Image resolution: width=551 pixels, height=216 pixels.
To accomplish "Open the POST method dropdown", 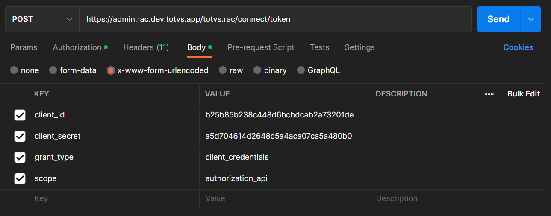I will click(42, 19).
